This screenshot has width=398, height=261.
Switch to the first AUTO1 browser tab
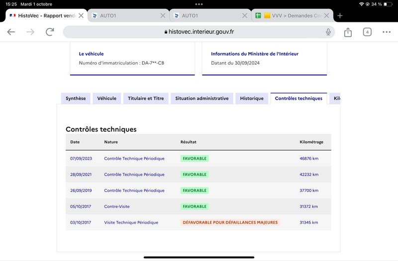pos(128,16)
